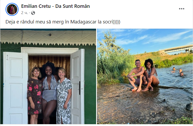Click the lamp above the doorway frame
This screenshot has height=126, width=193.
click(50, 35)
